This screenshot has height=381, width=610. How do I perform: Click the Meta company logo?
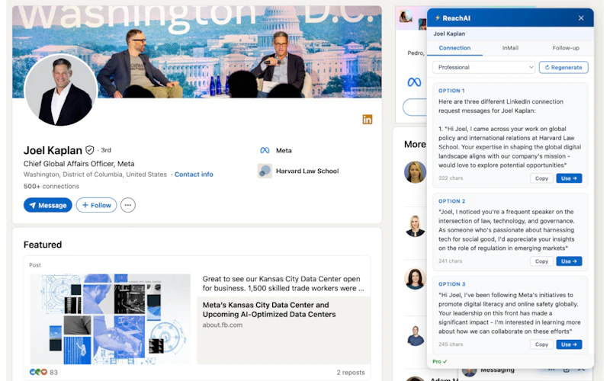(x=265, y=150)
